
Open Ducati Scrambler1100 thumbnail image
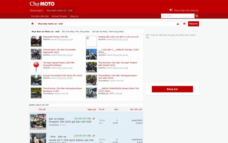coord(36,80)
